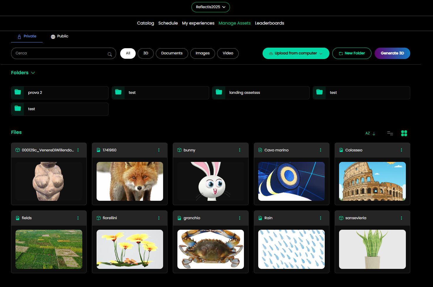Click the search magnifier icon

pyautogui.click(x=110, y=54)
